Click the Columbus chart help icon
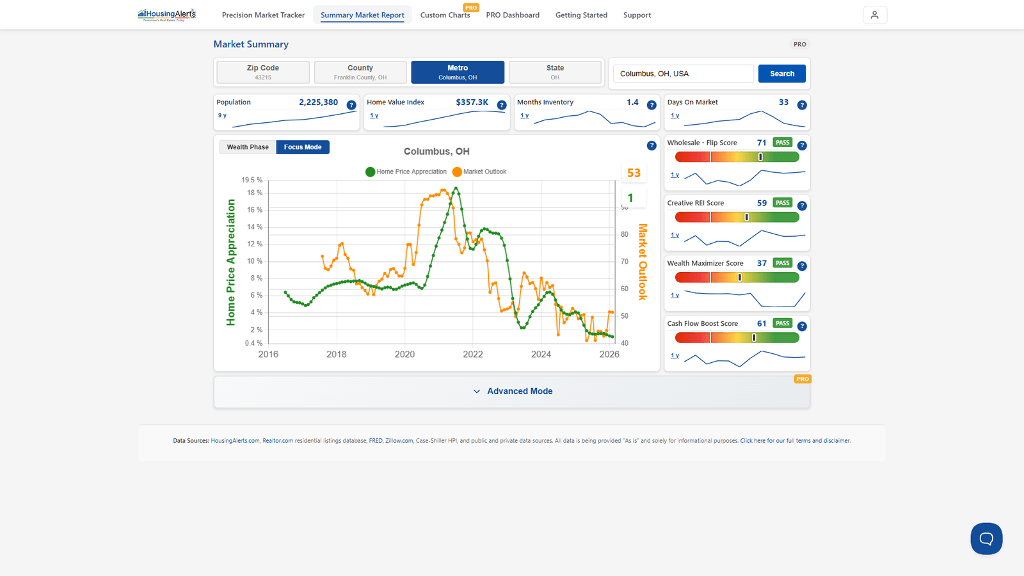1024x576 pixels. [x=652, y=145]
